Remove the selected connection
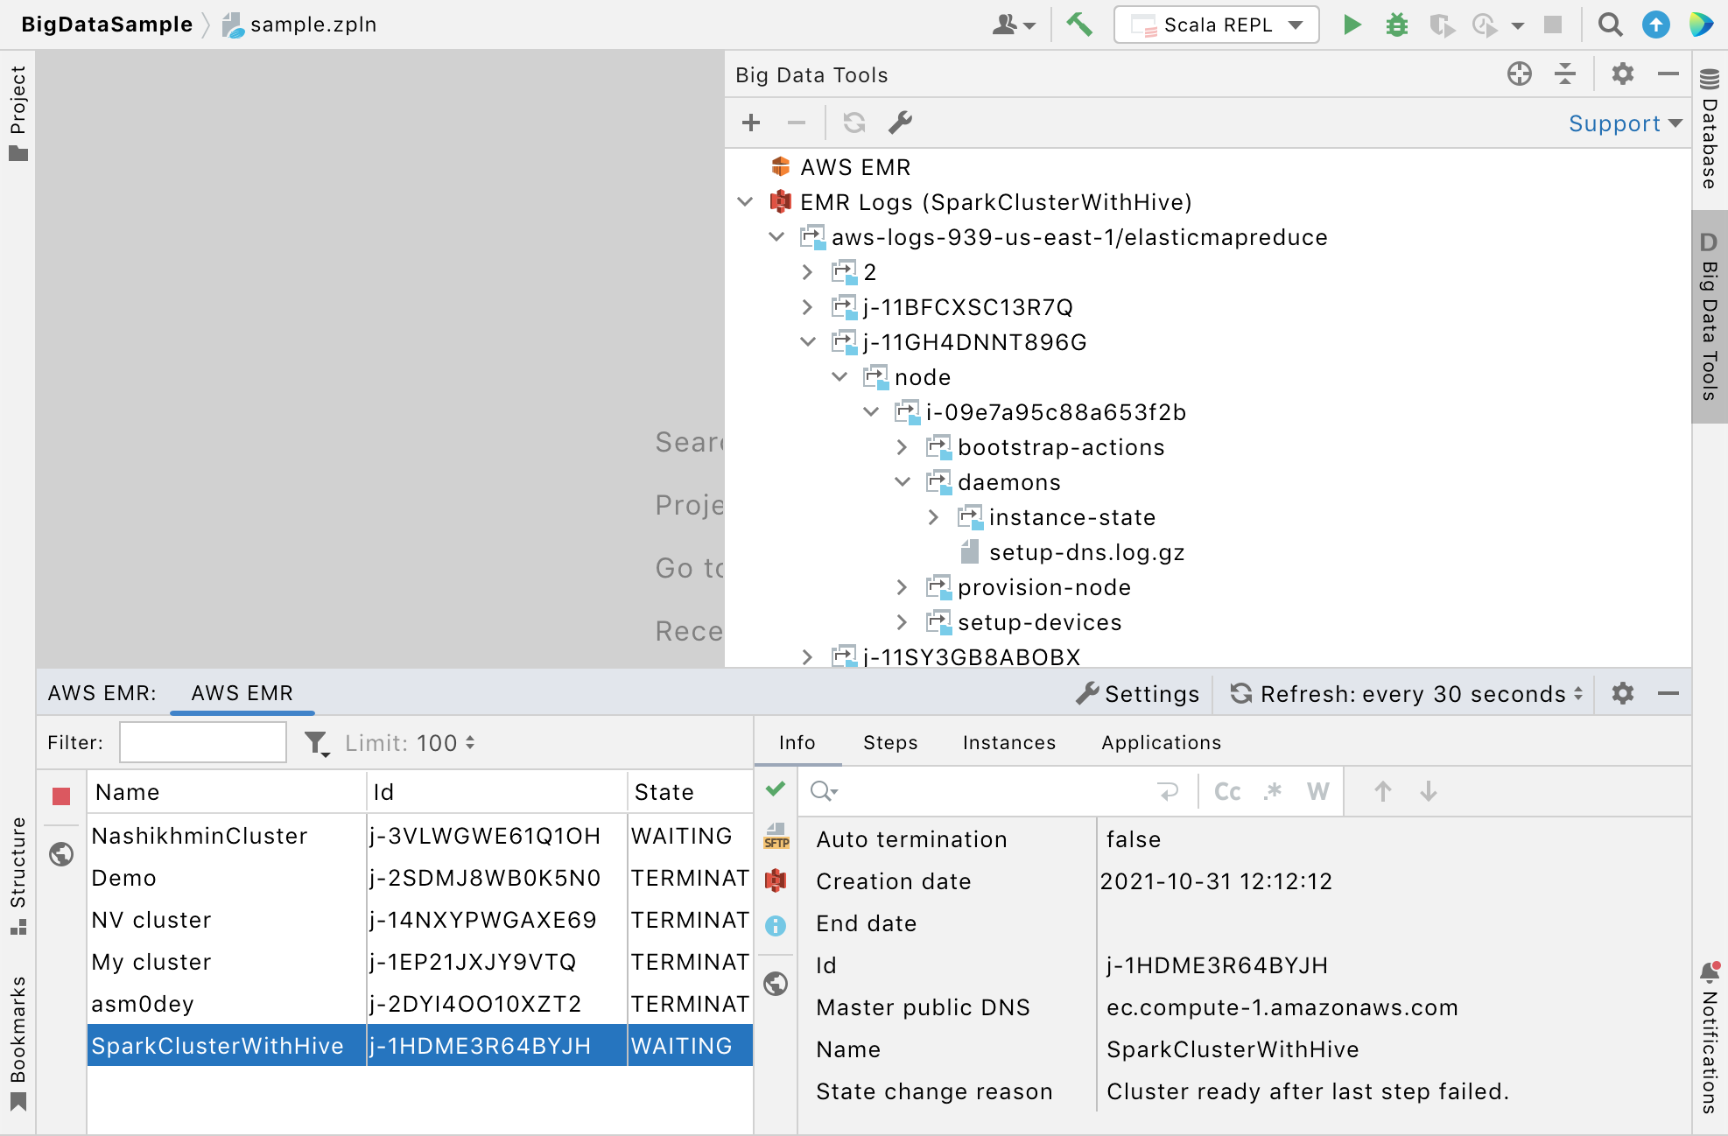Screen dimensions: 1728x1136 coord(796,123)
